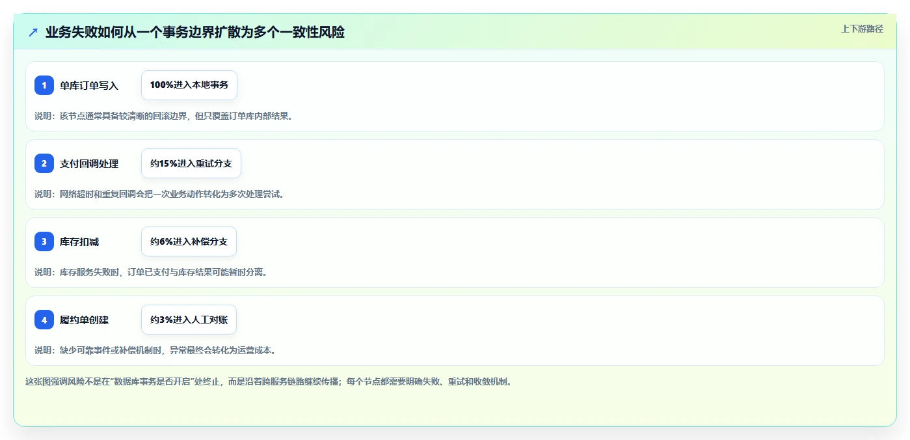910x440 pixels.
Task: Click the 履约单创建 step name
Action: point(84,320)
